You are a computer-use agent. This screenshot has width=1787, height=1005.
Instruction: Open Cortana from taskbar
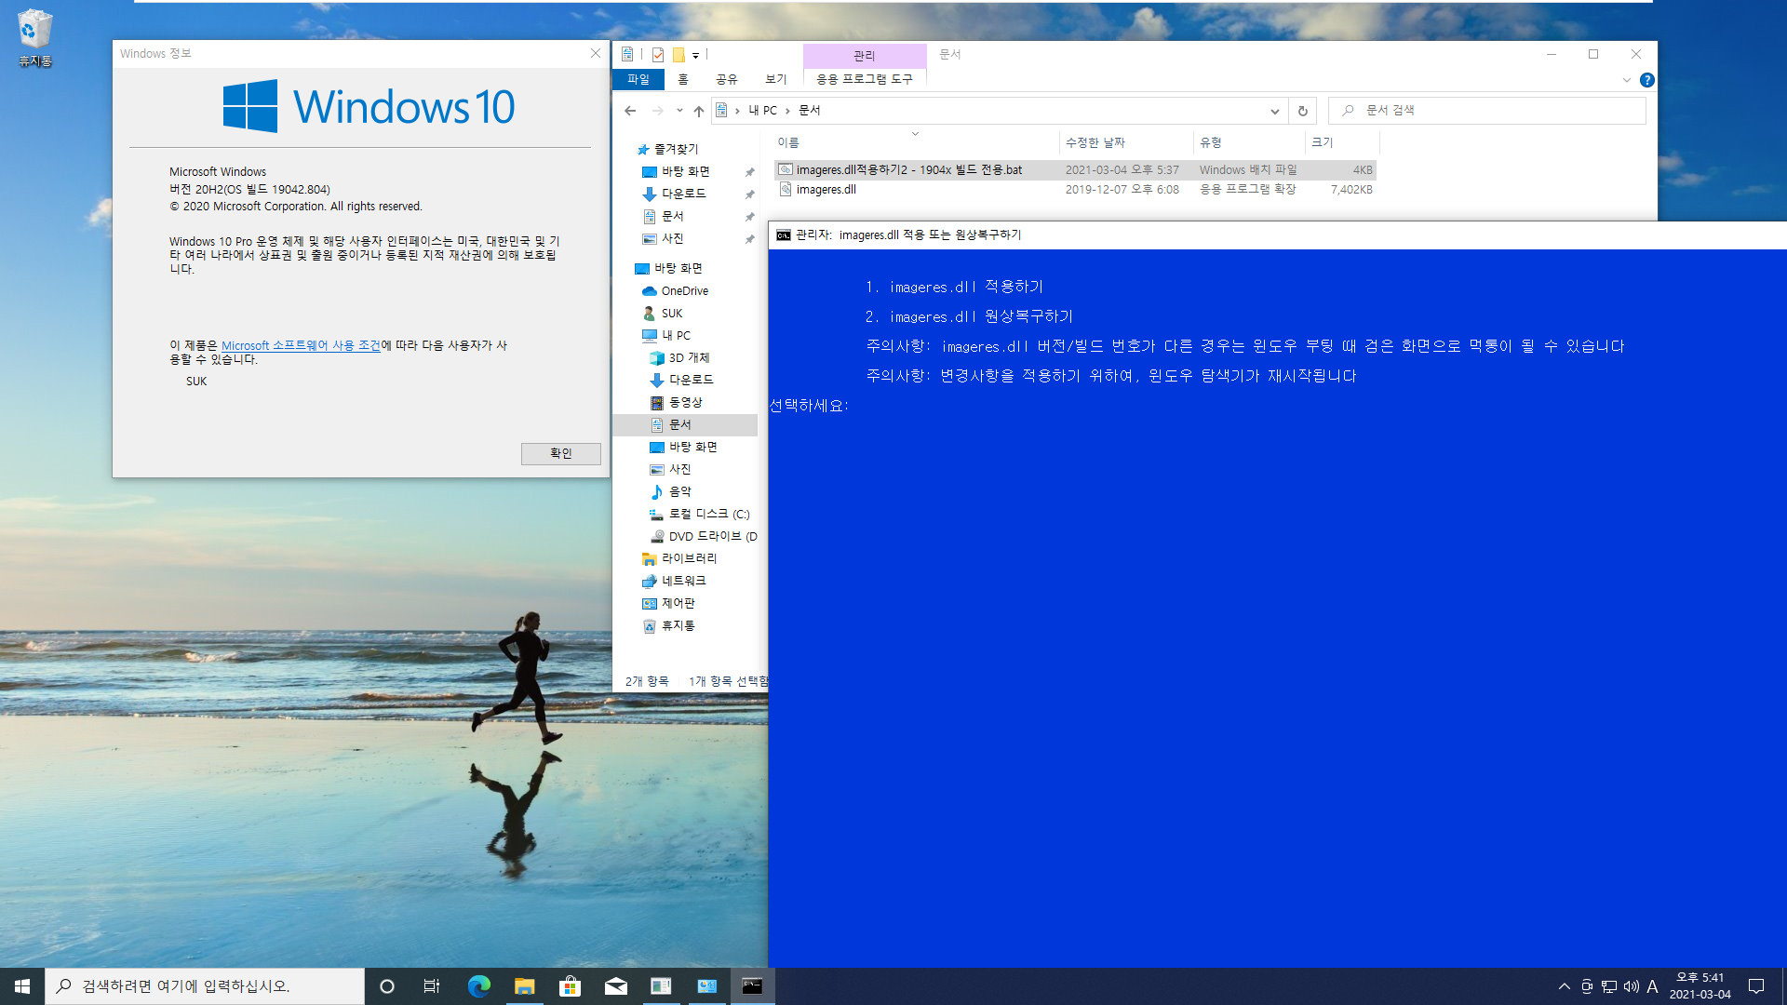point(387,986)
